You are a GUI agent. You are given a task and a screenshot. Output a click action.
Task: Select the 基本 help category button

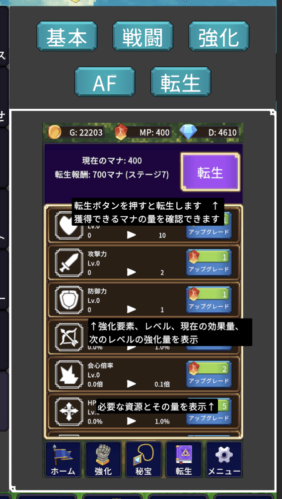pos(67,36)
